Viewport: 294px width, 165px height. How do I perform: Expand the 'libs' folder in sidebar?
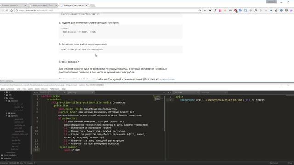5,95
